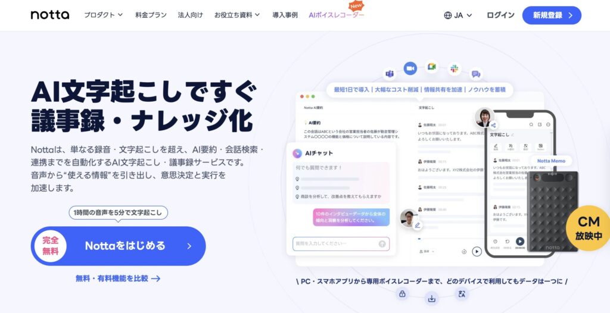Image resolution: width=610 pixels, height=313 pixels.
Task: Click the Google Meet integration icon
Action: coord(431,67)
